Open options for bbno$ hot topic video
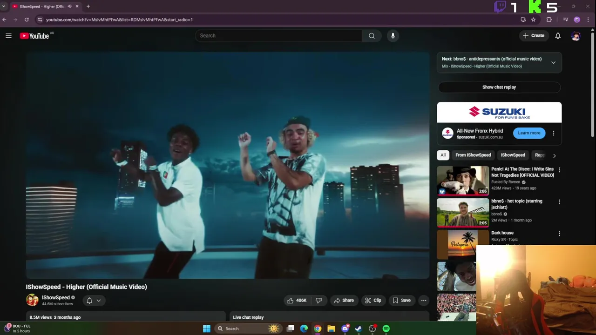Screen dimensions: 596x335 pyautogui.click(x=559, y=202)
